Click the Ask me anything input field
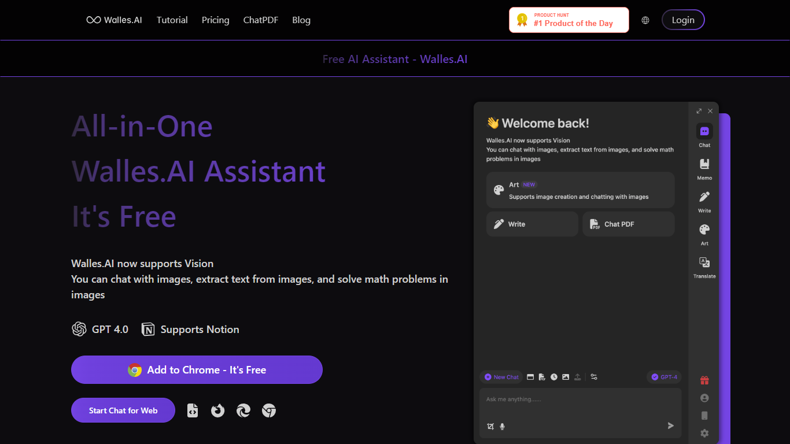The width and height of the screenshot is (790, 444). [x=580, y=405]
